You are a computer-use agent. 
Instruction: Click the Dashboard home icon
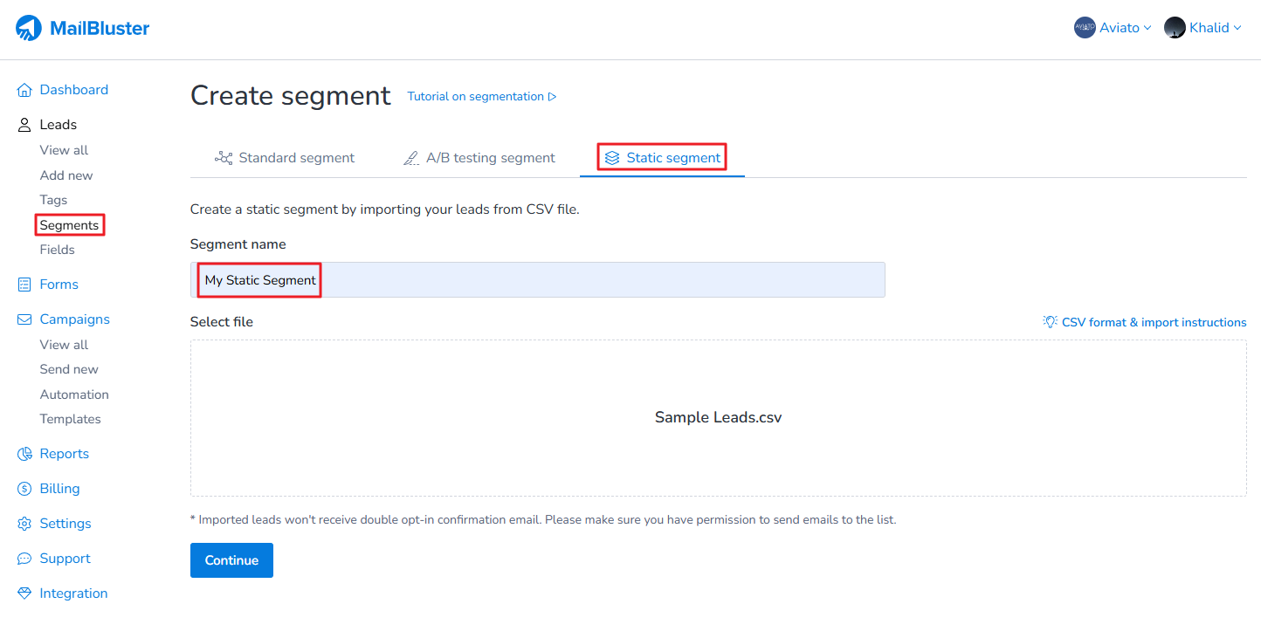[x=24, y=90]
